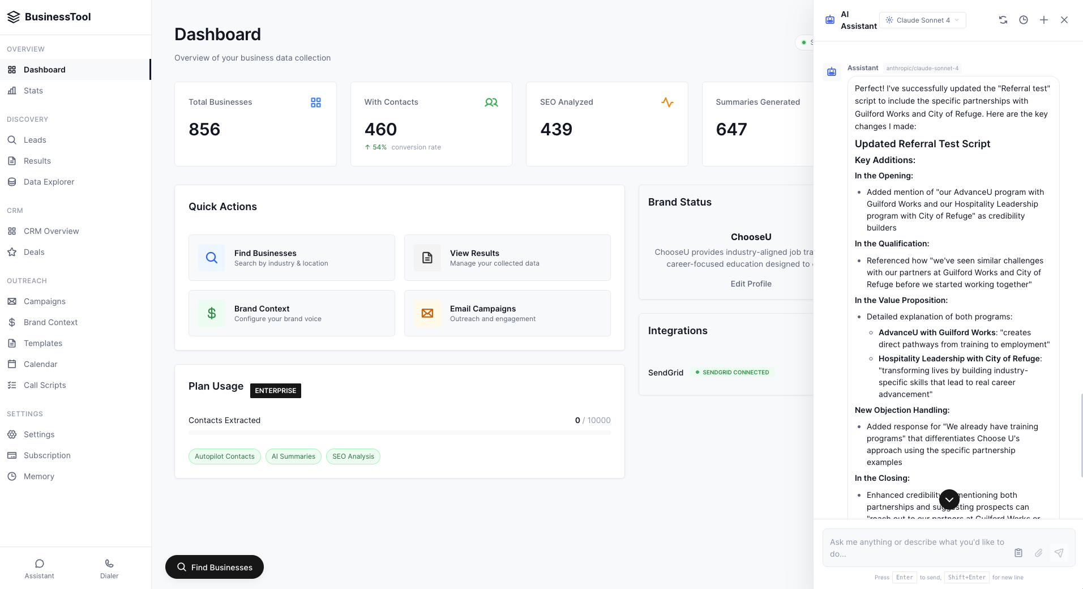Screen dimensions: 1083x589
Task: Open the Leads section in the sidebar
Action: click(35, 139)
